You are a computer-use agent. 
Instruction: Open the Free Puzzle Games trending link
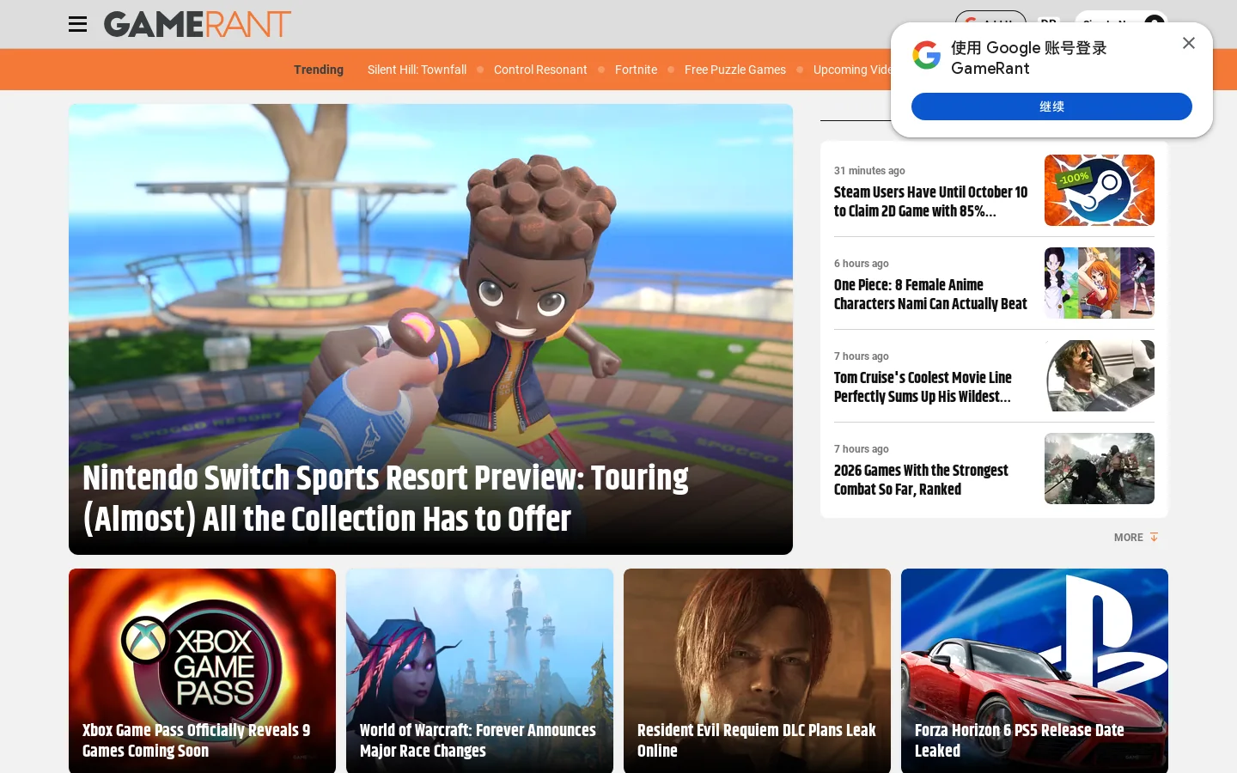pos(735,70)
